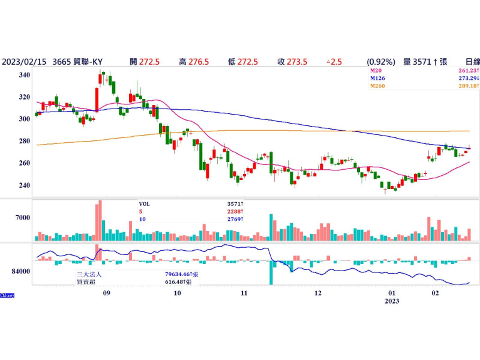This screenshot has height=360, width=480.
Task: Click the 84000 axis label
Action: (x=21, y=271)
